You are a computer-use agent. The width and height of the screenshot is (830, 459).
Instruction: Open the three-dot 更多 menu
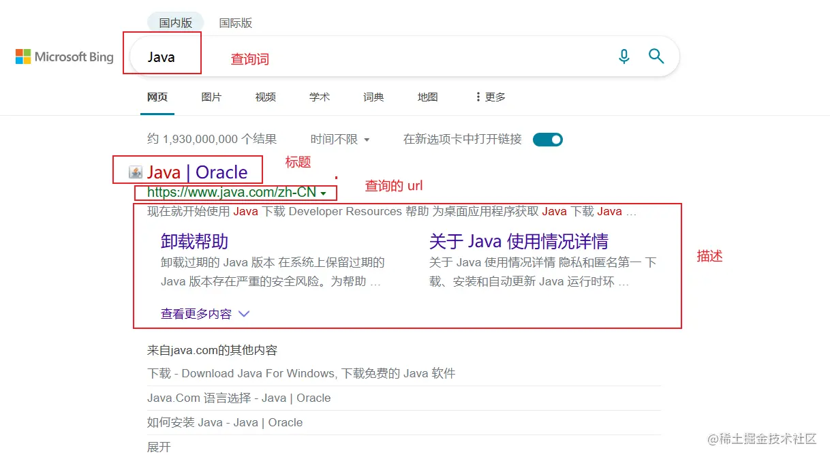coord(490,97)
